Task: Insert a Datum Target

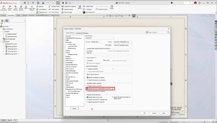Action: click(x=67, y=12)
